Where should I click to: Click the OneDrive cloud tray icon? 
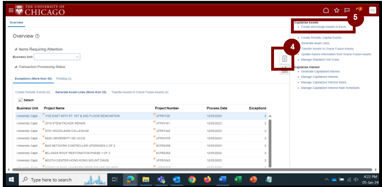334,180
